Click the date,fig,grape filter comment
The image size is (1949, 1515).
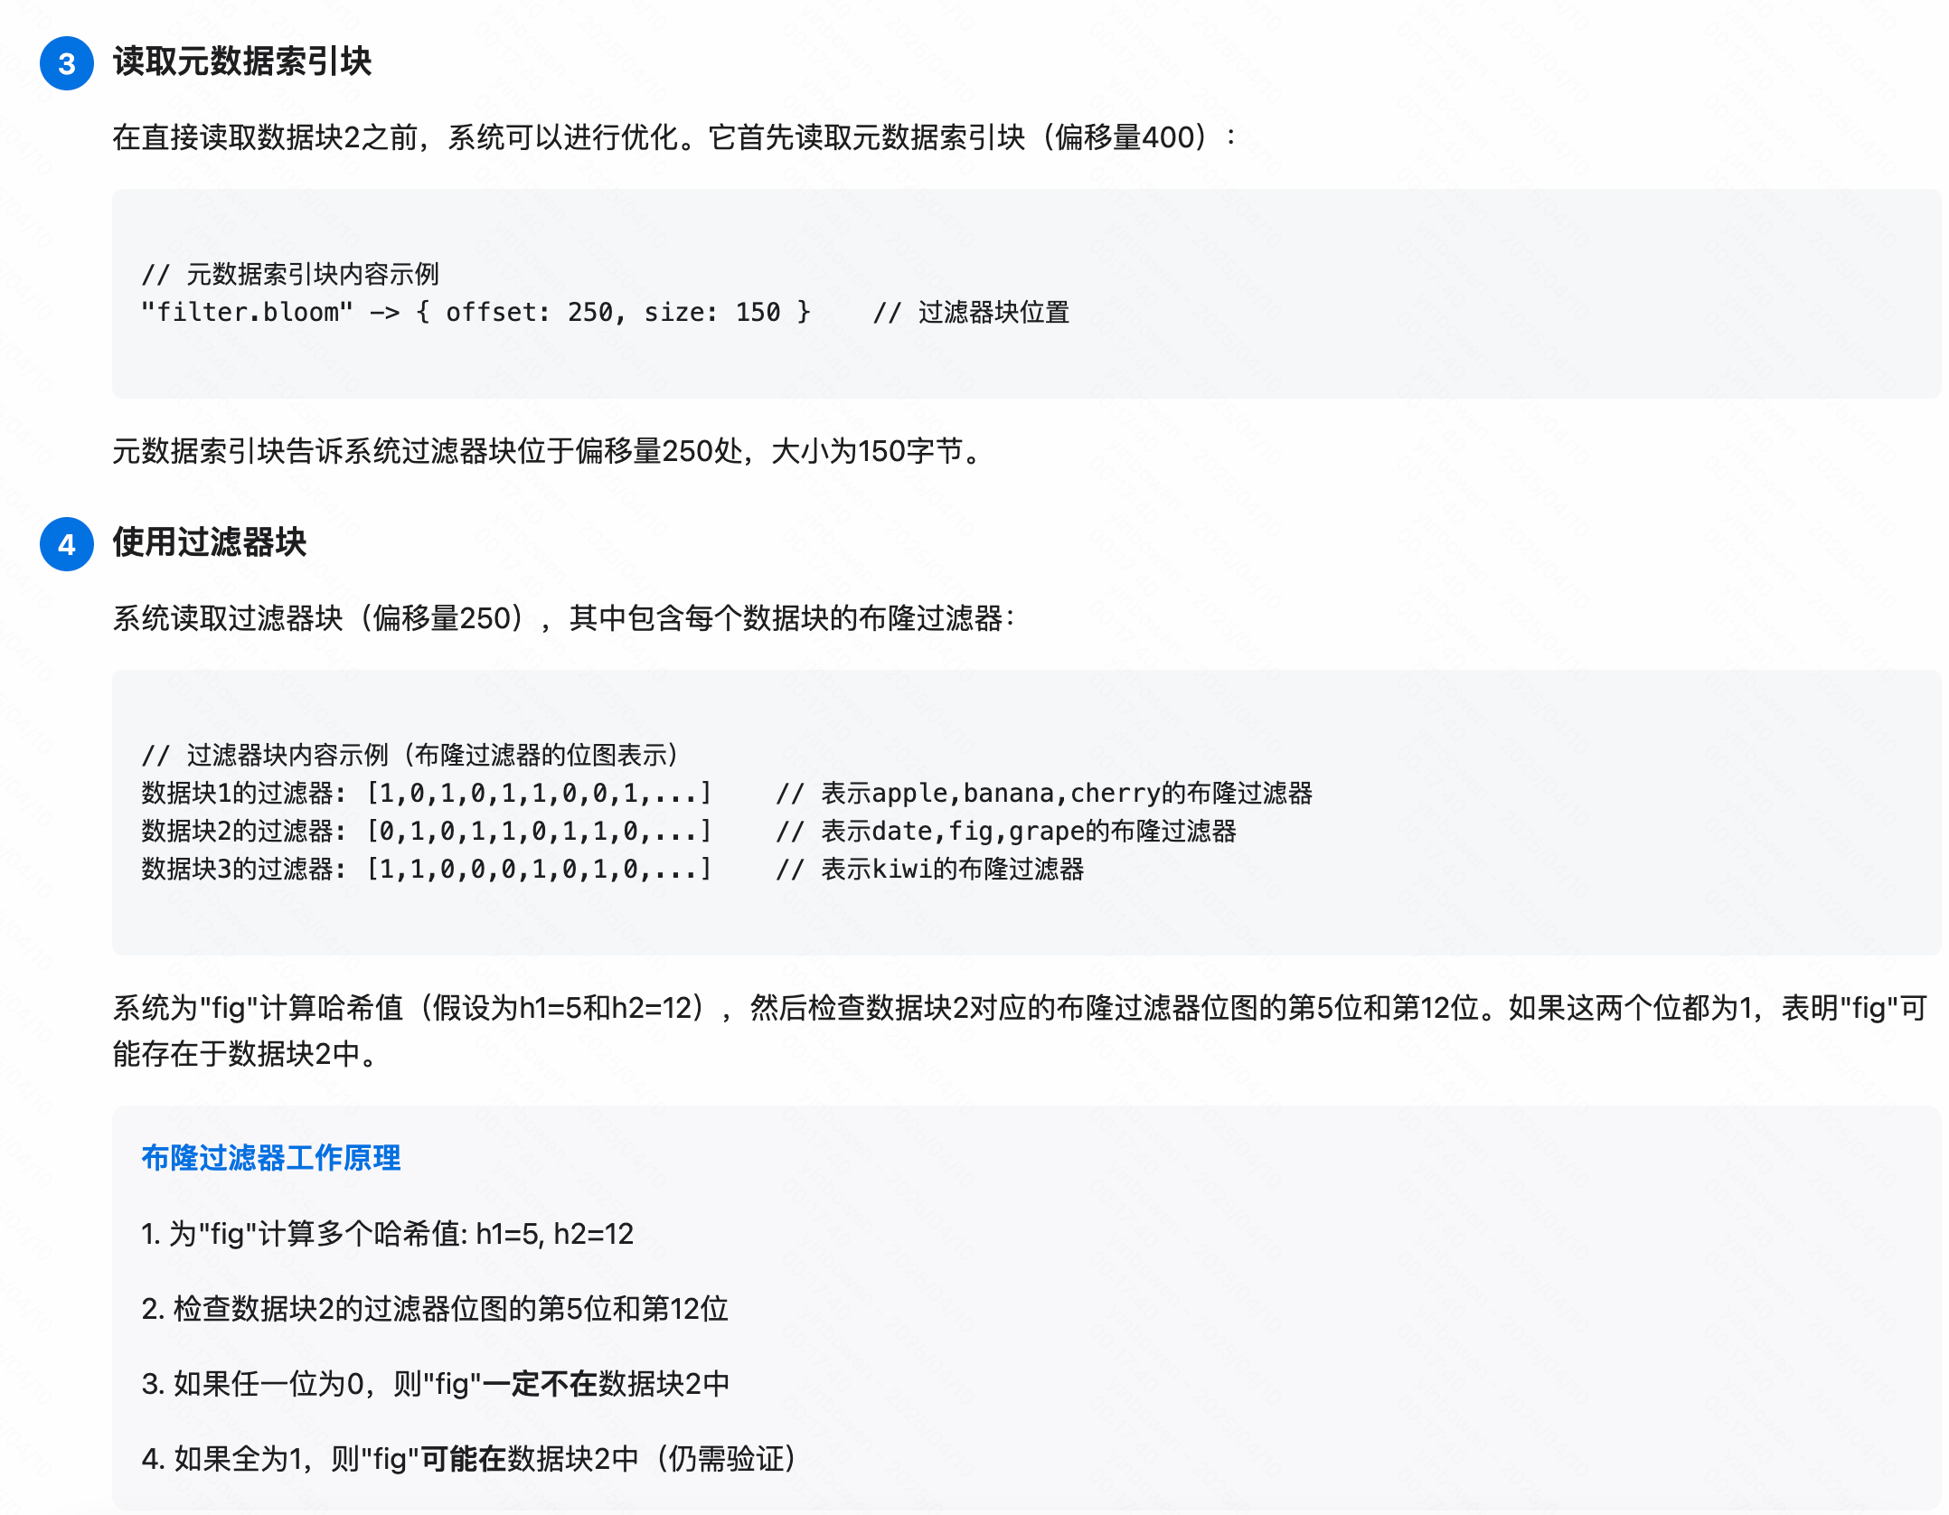coord(1006,832)
